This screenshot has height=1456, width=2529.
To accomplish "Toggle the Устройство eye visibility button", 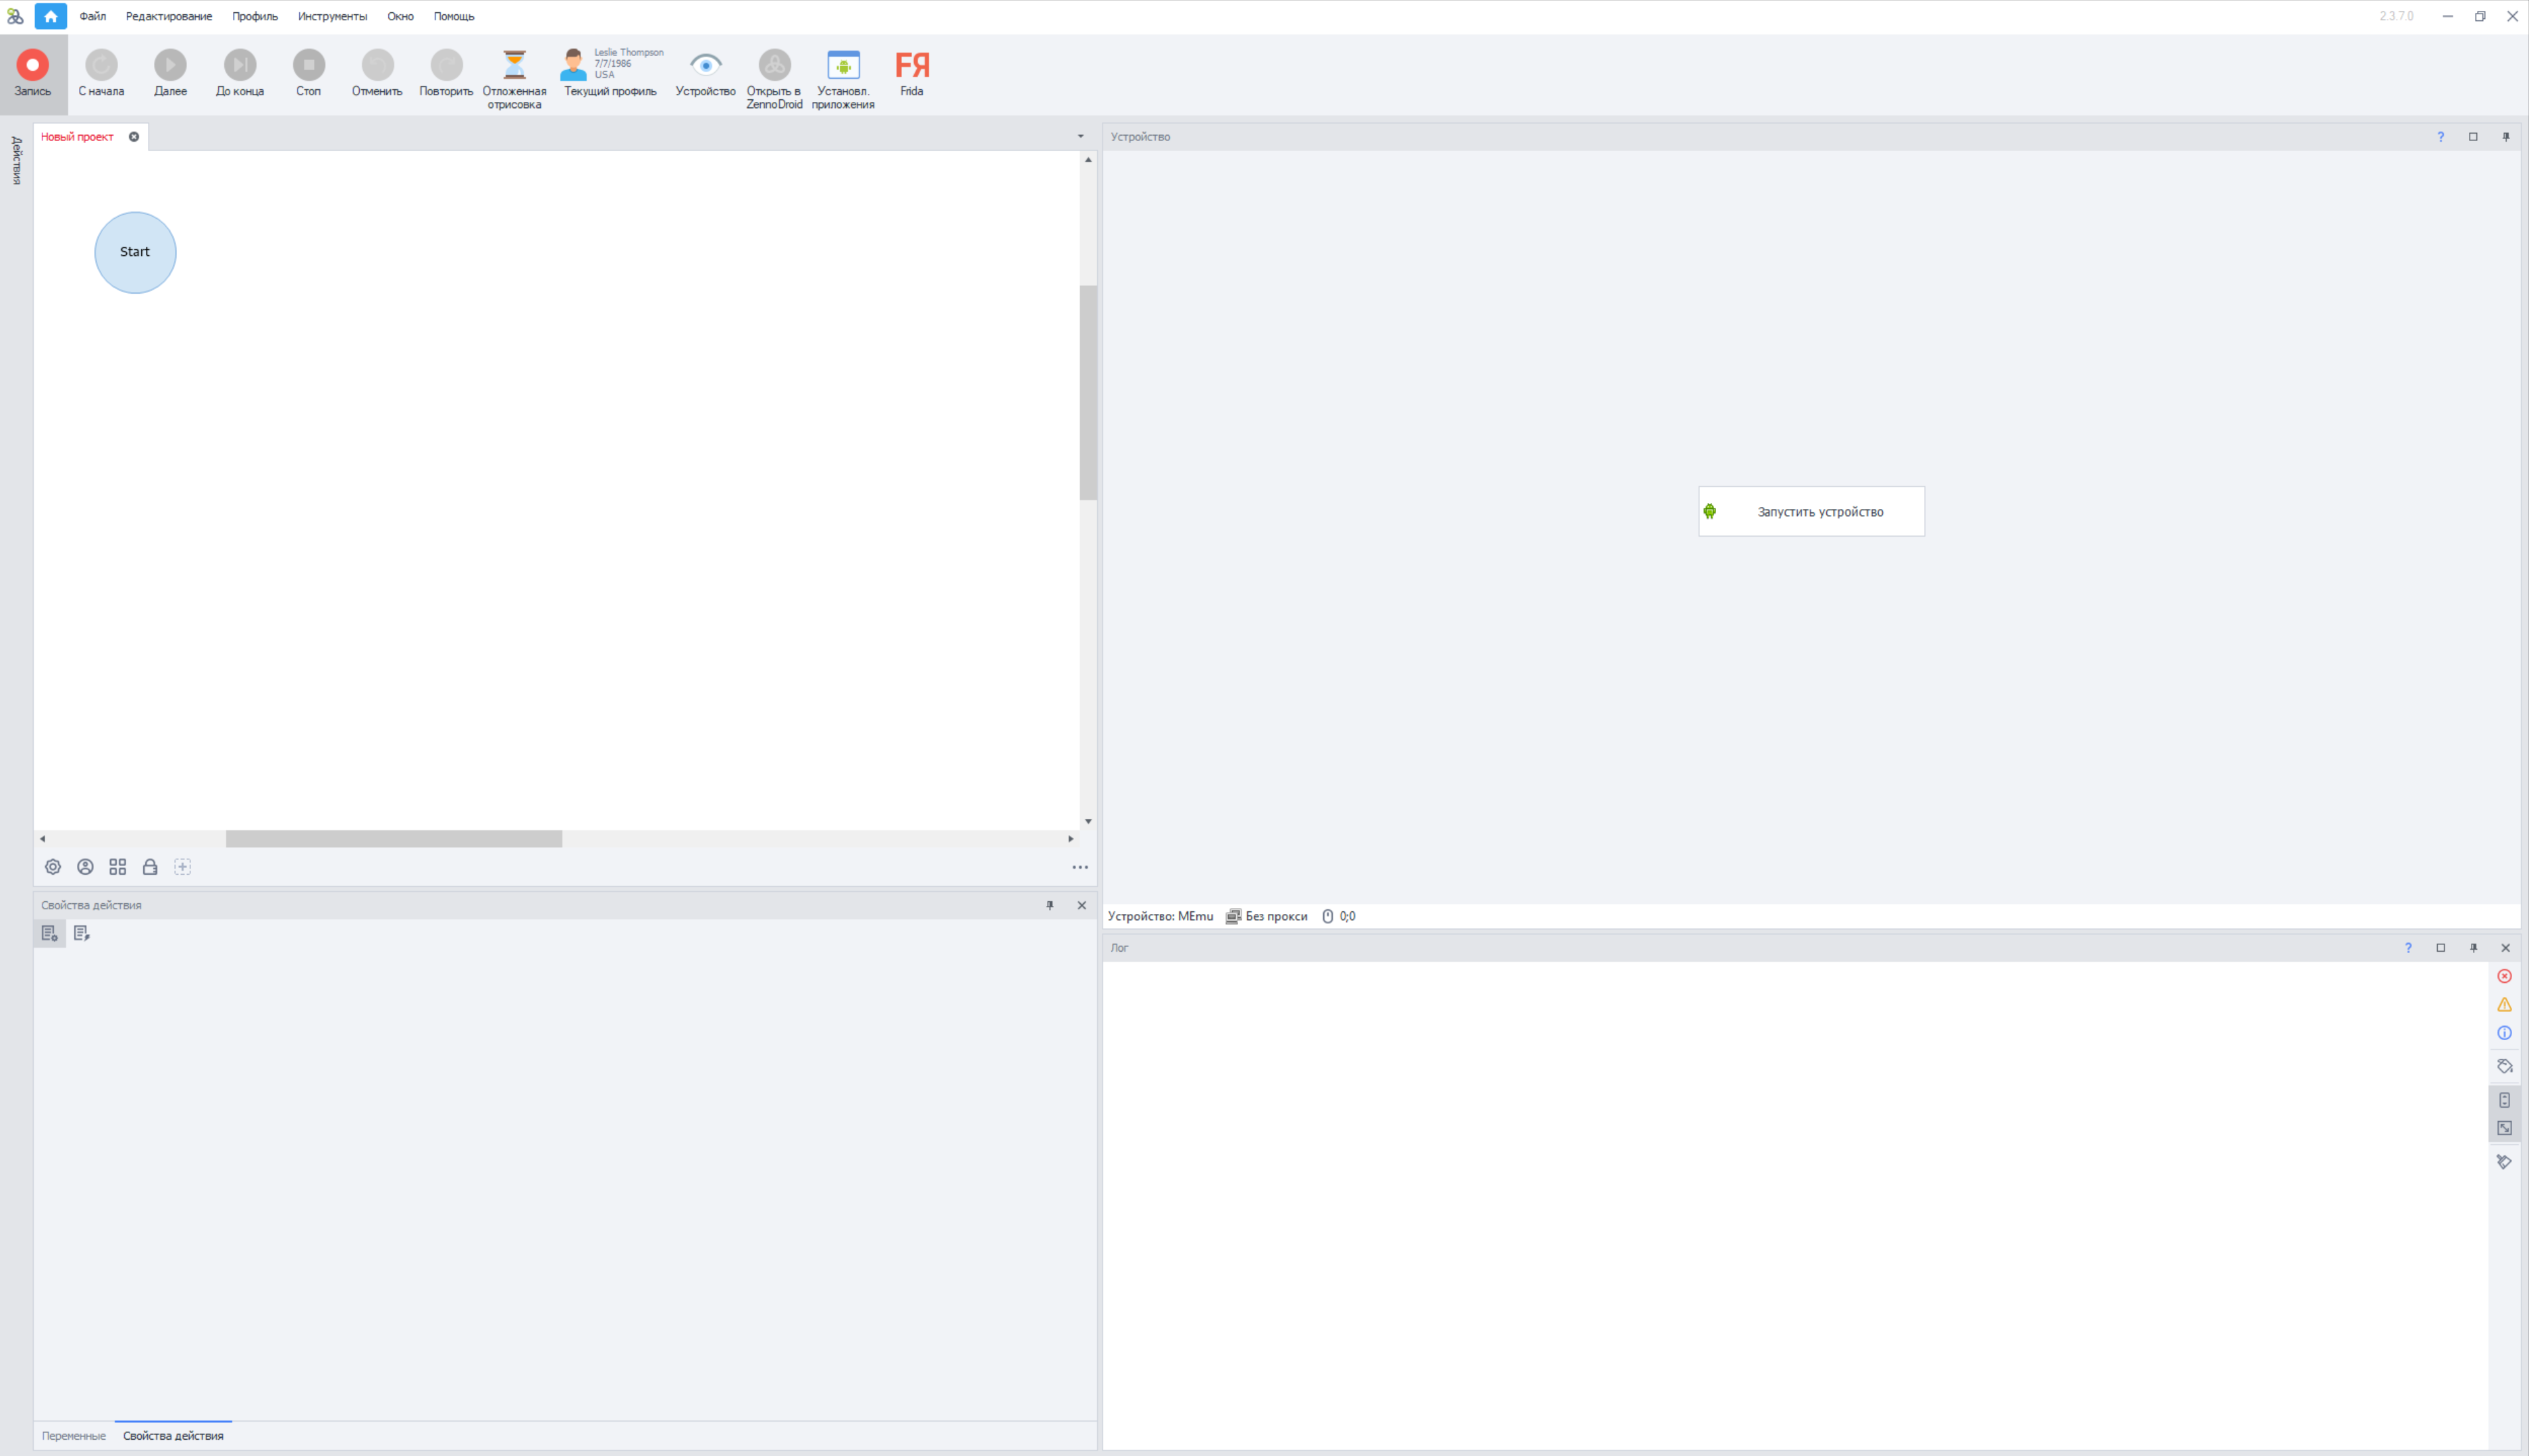I will tap(705, 73).
